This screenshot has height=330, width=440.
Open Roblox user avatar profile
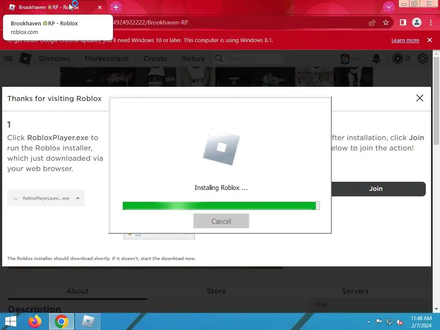[x=345, y=58]
